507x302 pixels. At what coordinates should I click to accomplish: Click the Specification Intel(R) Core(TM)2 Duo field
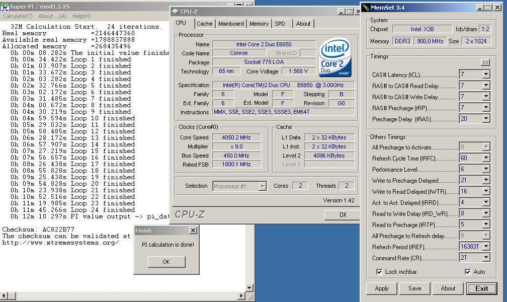point(283,85)
